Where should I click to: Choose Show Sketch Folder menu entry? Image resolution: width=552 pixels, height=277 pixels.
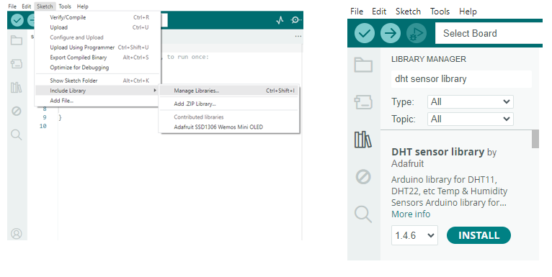[x=97, y=81]
